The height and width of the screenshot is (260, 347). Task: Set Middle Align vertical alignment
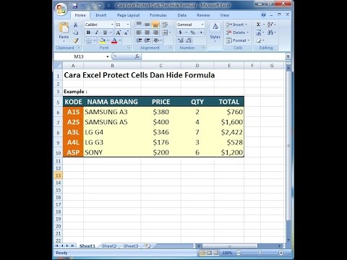pos(147,25)
